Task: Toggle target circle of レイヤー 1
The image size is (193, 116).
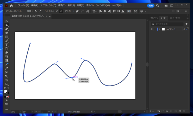Action: click(184, 29)
